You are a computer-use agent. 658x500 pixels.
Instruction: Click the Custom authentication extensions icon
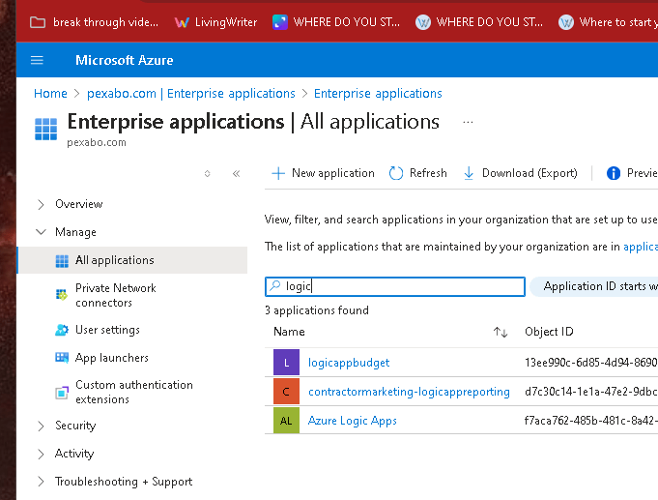pyautogui.click(x=62, y=393)
